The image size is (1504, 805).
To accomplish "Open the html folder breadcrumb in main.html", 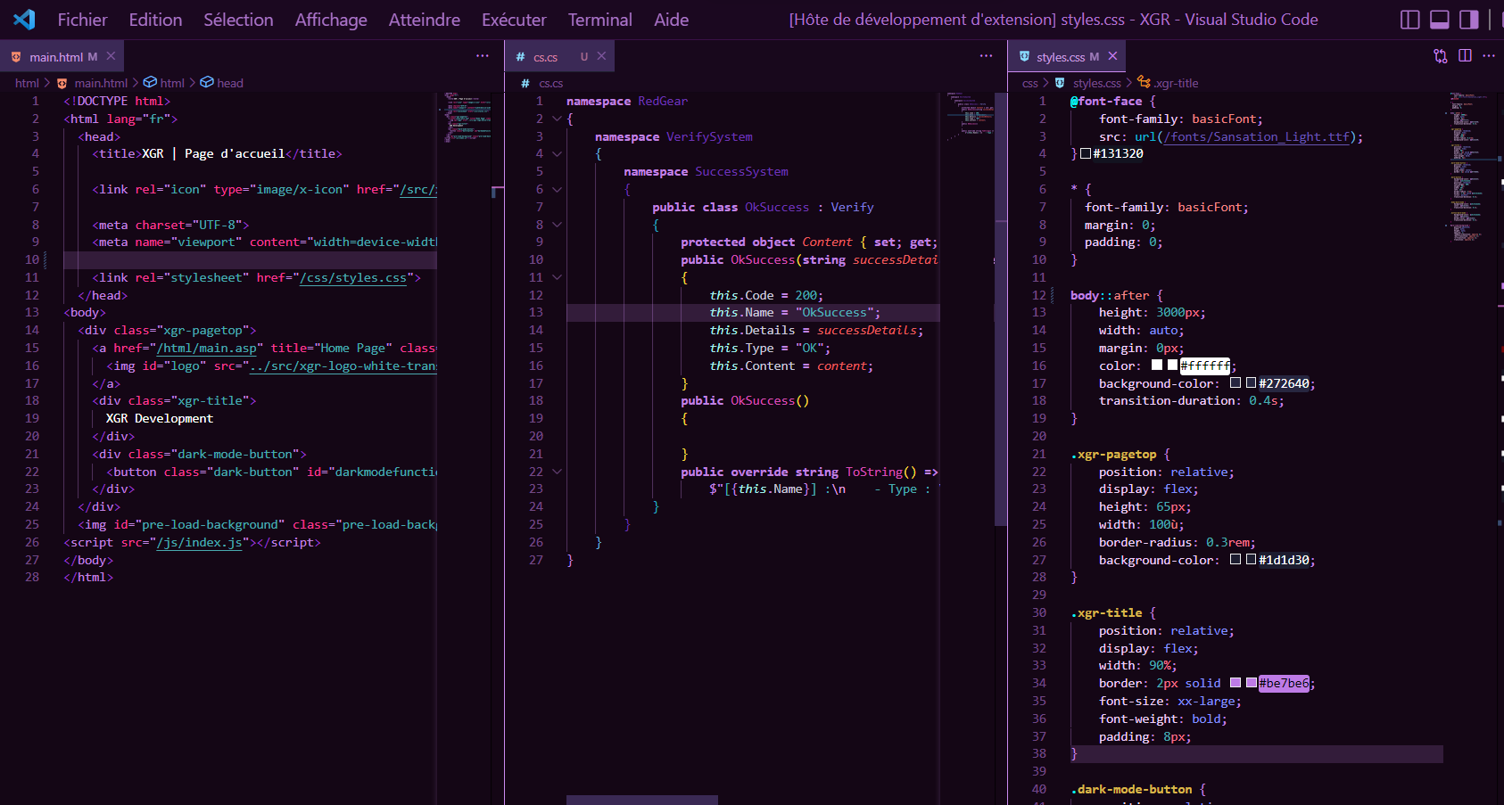I will pyautogui.click(x=27, y=83).
